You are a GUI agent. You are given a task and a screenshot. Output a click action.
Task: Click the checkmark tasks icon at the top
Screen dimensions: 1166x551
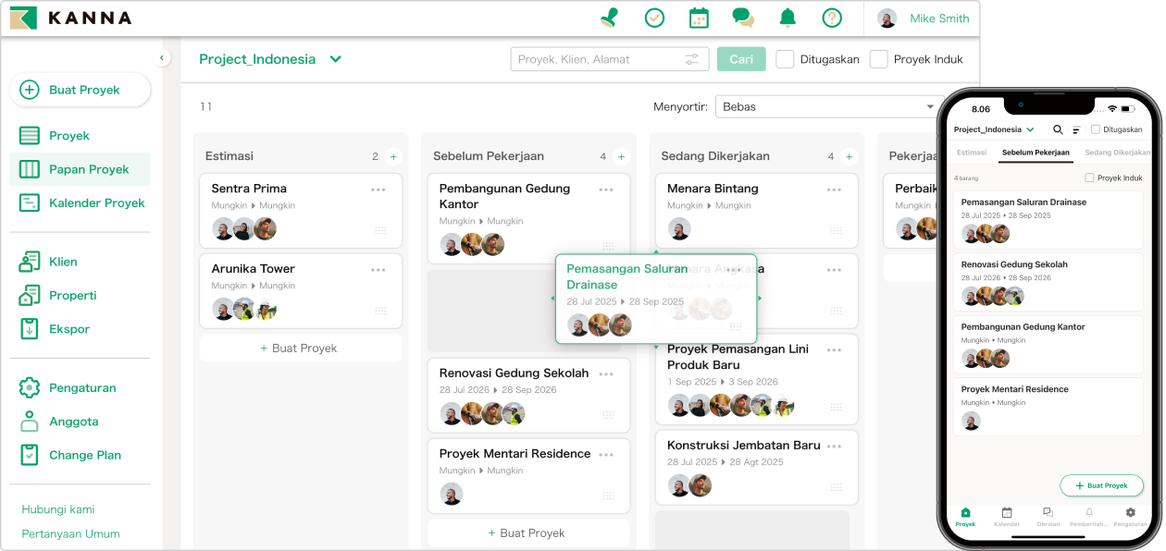[654, 17]
